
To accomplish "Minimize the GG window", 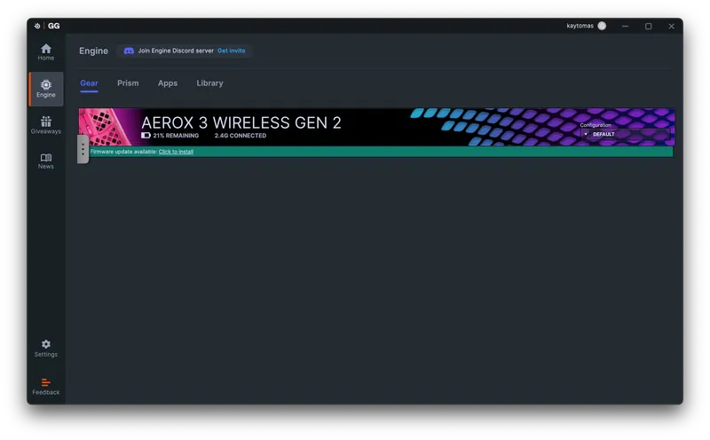I will [x=626, y=27].
